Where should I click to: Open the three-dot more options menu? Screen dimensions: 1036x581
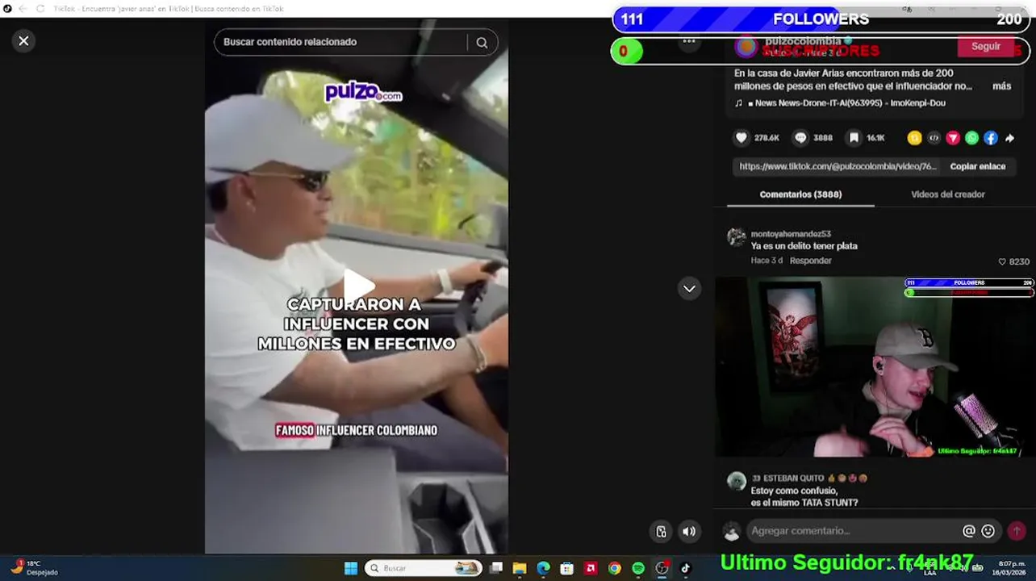(689, 41)
